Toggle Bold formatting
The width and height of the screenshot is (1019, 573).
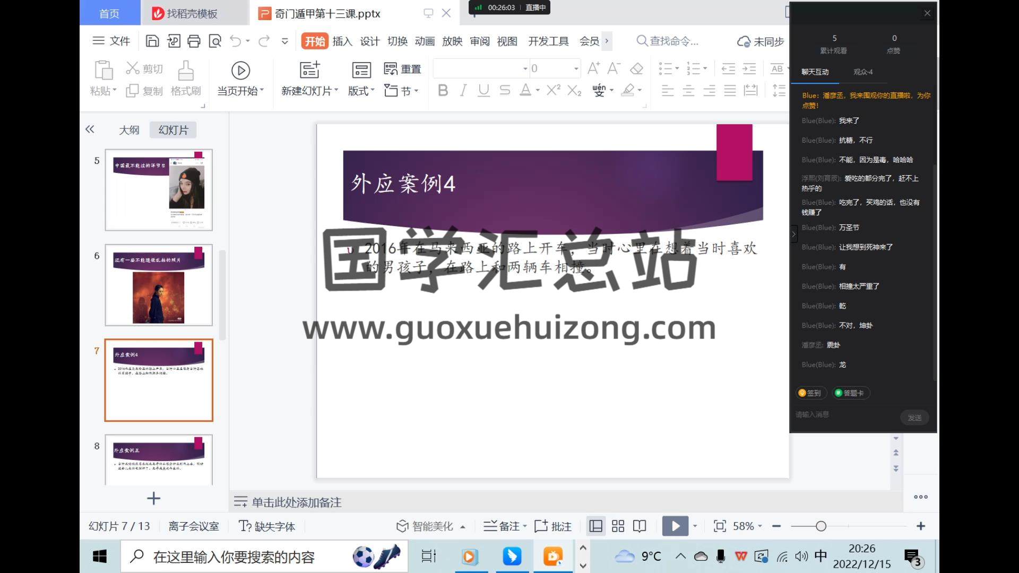click(x=443, y=91)
